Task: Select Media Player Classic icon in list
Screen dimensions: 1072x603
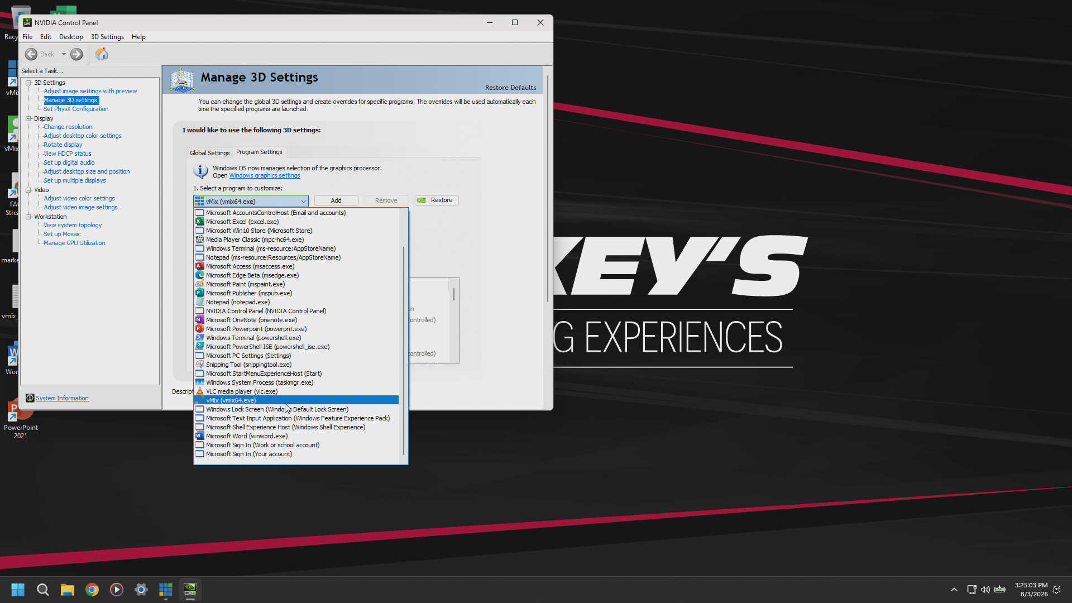Action: click(199, 240)
